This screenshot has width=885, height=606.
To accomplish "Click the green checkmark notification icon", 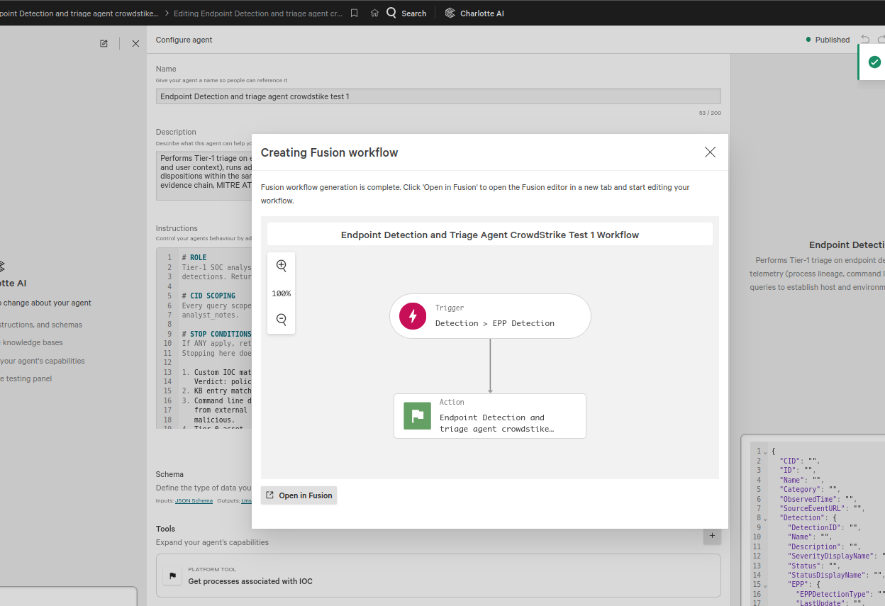I will (874, 62).
